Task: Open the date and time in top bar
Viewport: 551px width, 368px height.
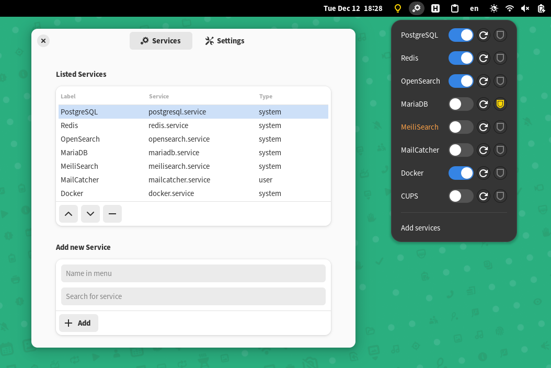Action: pos(353,8)
